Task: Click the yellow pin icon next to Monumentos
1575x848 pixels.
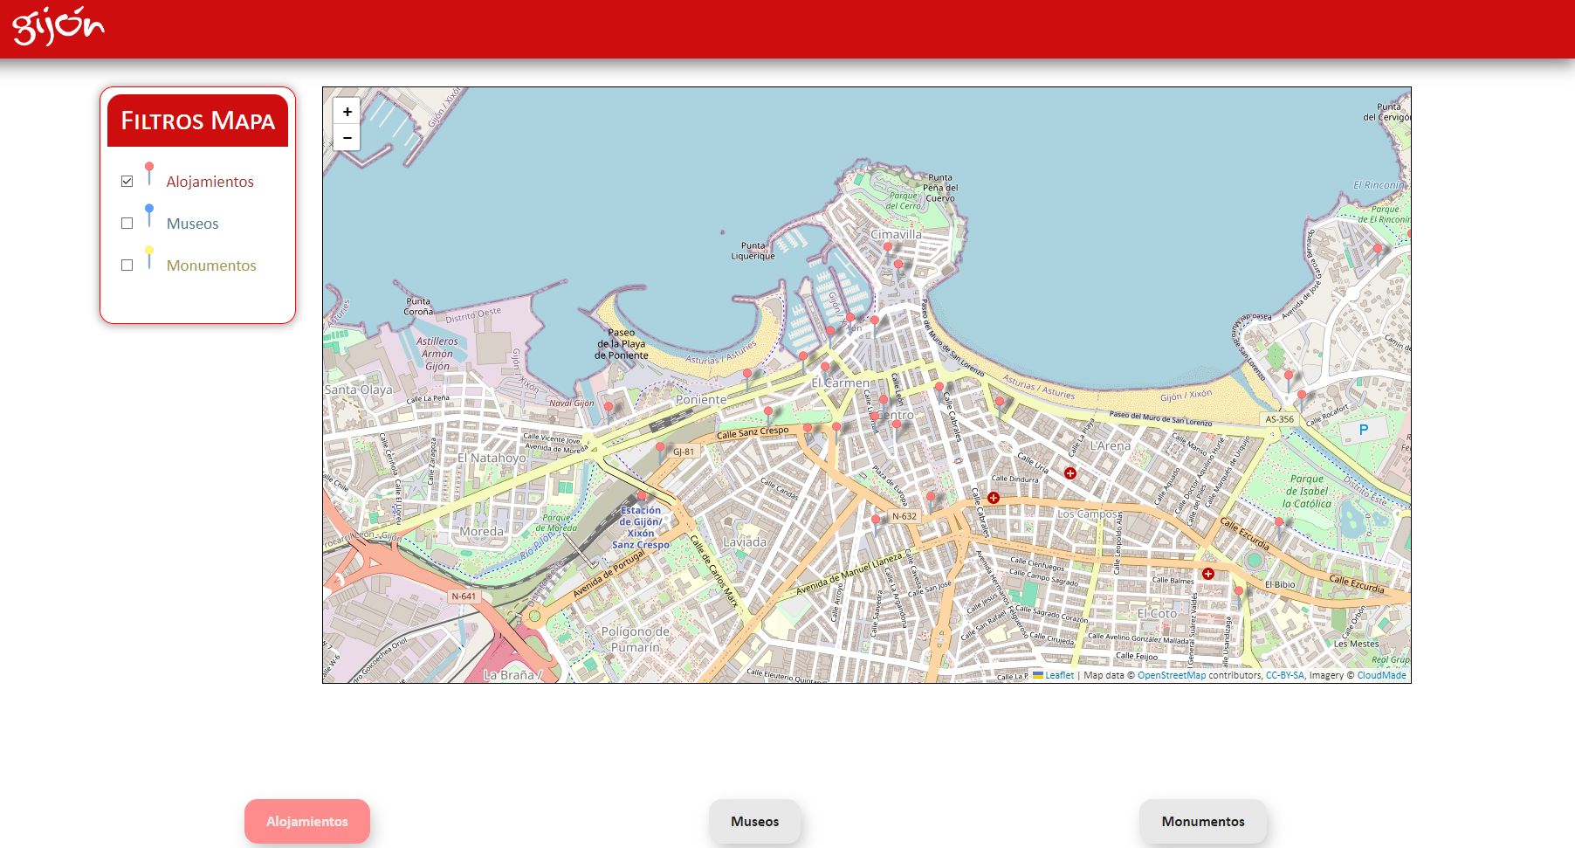Action: pyautogui.click(x=149, y=257)
